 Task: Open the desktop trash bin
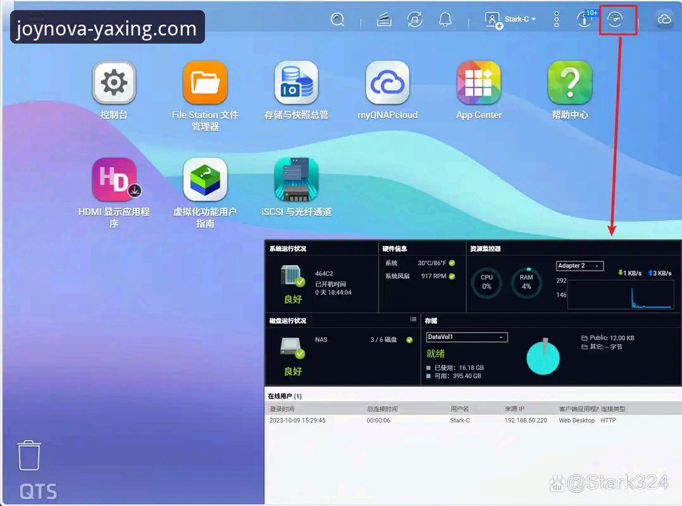click(29, 455)
